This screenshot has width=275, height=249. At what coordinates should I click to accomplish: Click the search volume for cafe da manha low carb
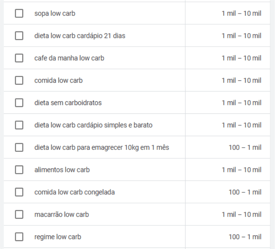(242, 58)
